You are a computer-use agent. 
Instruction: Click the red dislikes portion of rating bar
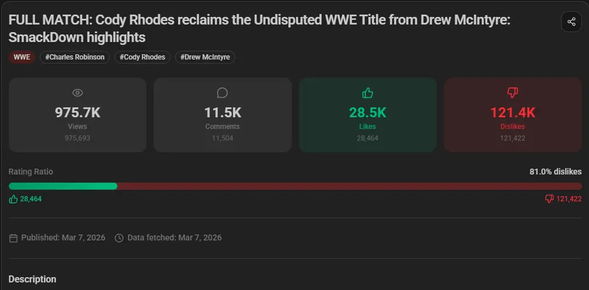pyautogui.click(x=349, y=186)
